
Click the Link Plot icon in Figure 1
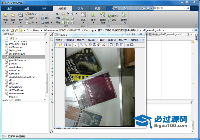pos(111,45)
